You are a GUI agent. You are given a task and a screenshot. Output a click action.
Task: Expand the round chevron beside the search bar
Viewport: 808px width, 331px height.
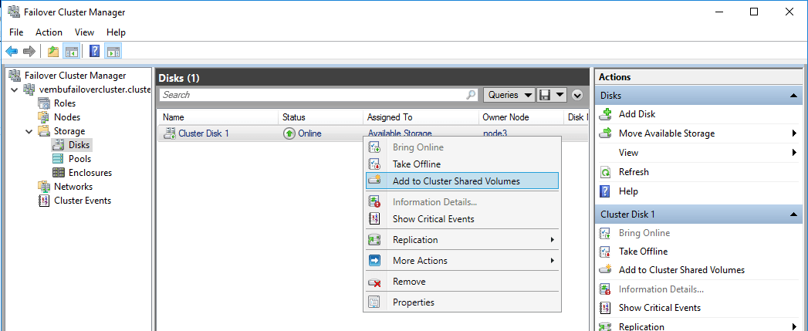click(x=577, y=95)
